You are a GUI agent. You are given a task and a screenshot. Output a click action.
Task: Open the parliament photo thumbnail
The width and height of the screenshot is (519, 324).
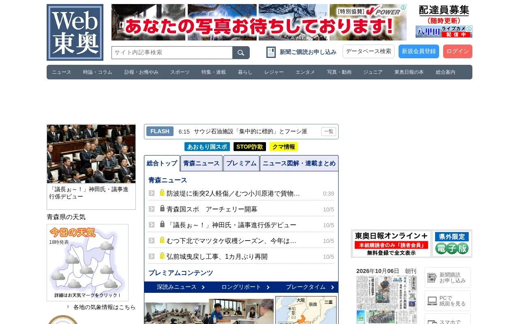point(91,154)
